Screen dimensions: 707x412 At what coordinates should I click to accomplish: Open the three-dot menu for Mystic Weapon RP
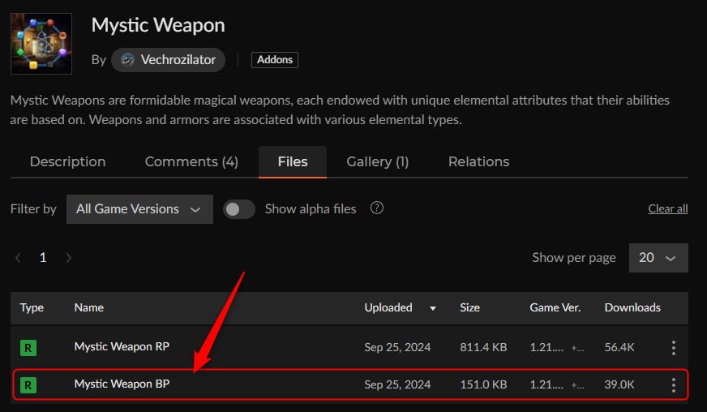point(673,348)
